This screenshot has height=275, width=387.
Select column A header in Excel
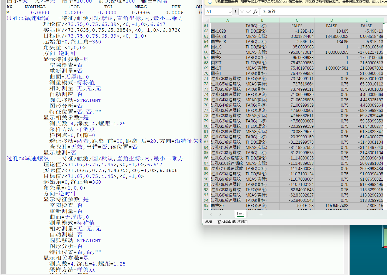click(228, 20)
